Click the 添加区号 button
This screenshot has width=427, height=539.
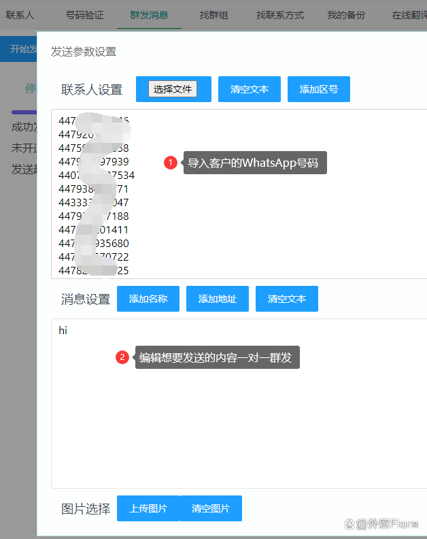(x=319, y=89)
